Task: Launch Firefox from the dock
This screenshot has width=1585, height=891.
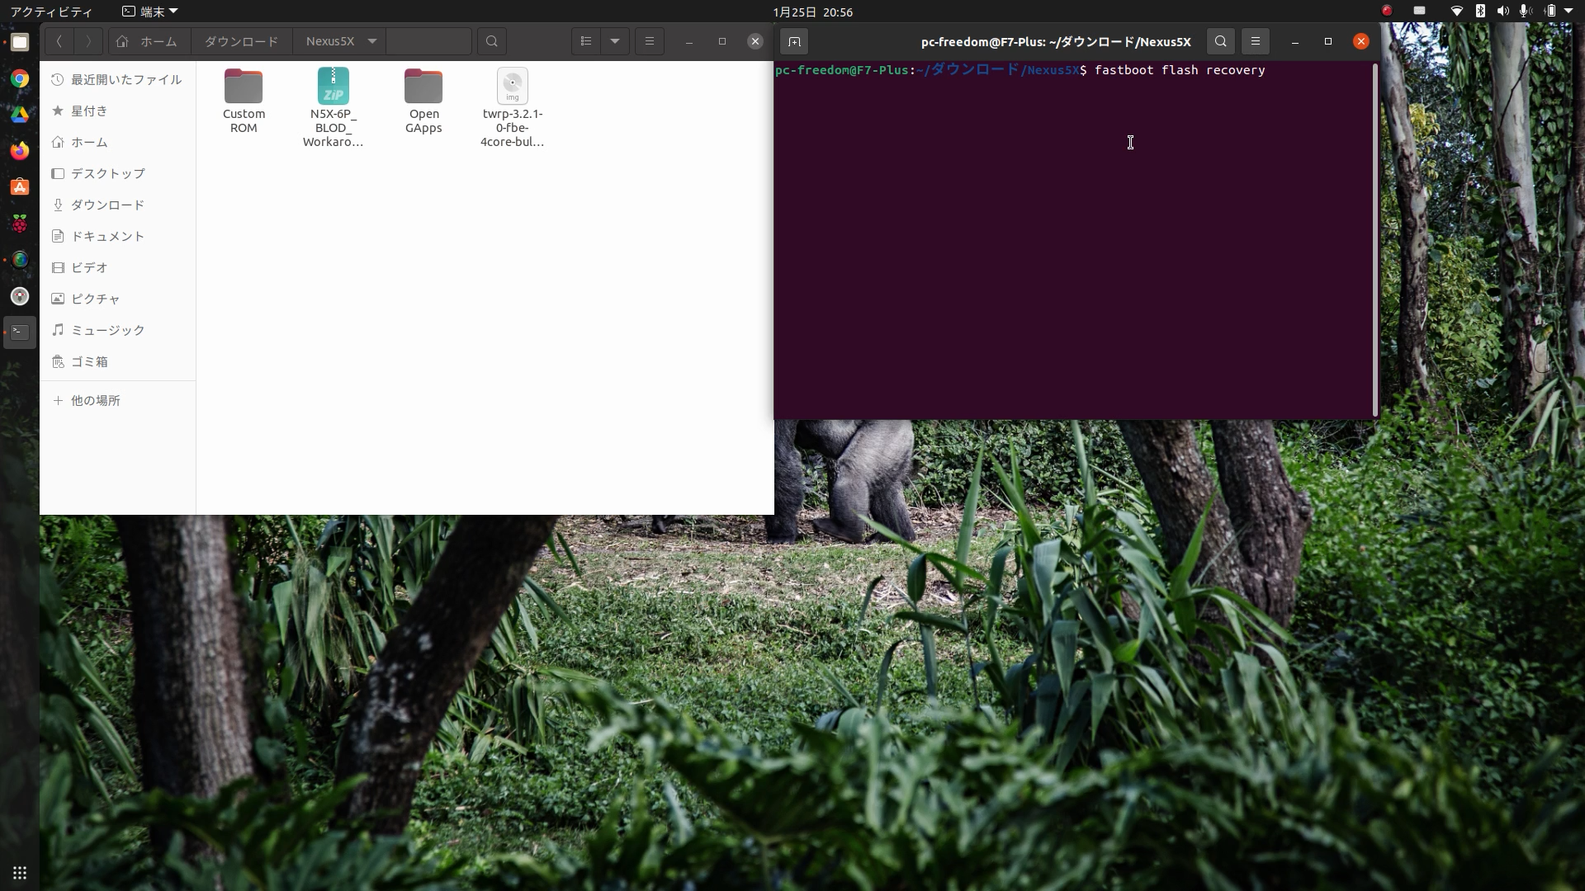Action: (20, 151)
